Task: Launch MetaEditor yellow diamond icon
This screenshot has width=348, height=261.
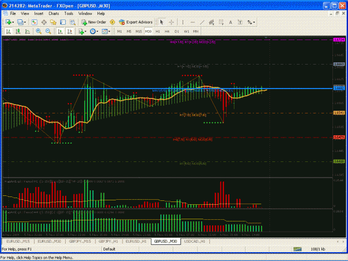Action: click(112, 22)
